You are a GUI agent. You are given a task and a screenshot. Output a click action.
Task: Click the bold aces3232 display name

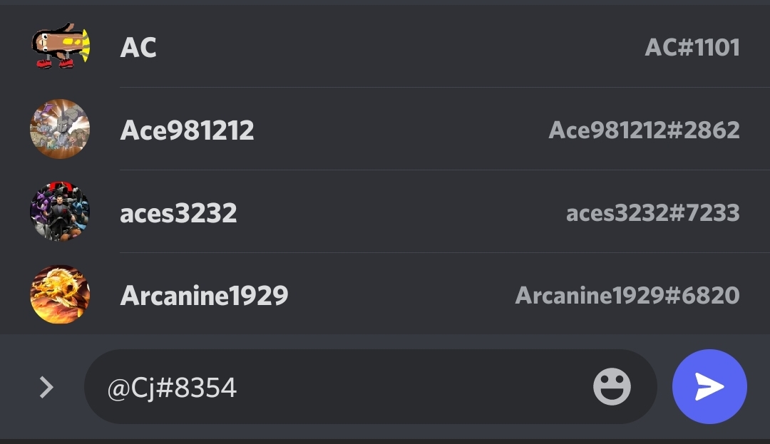click(x=178, y=213)
